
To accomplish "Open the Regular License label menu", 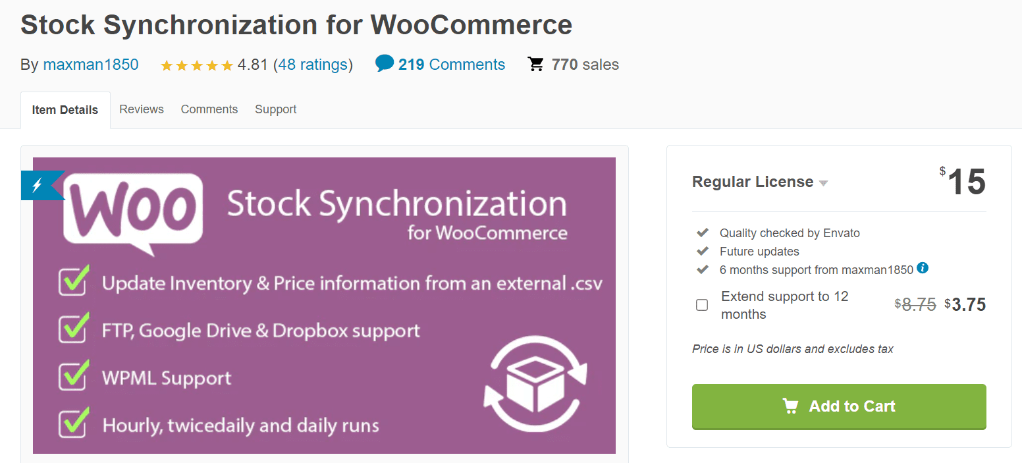I will 753,182.
